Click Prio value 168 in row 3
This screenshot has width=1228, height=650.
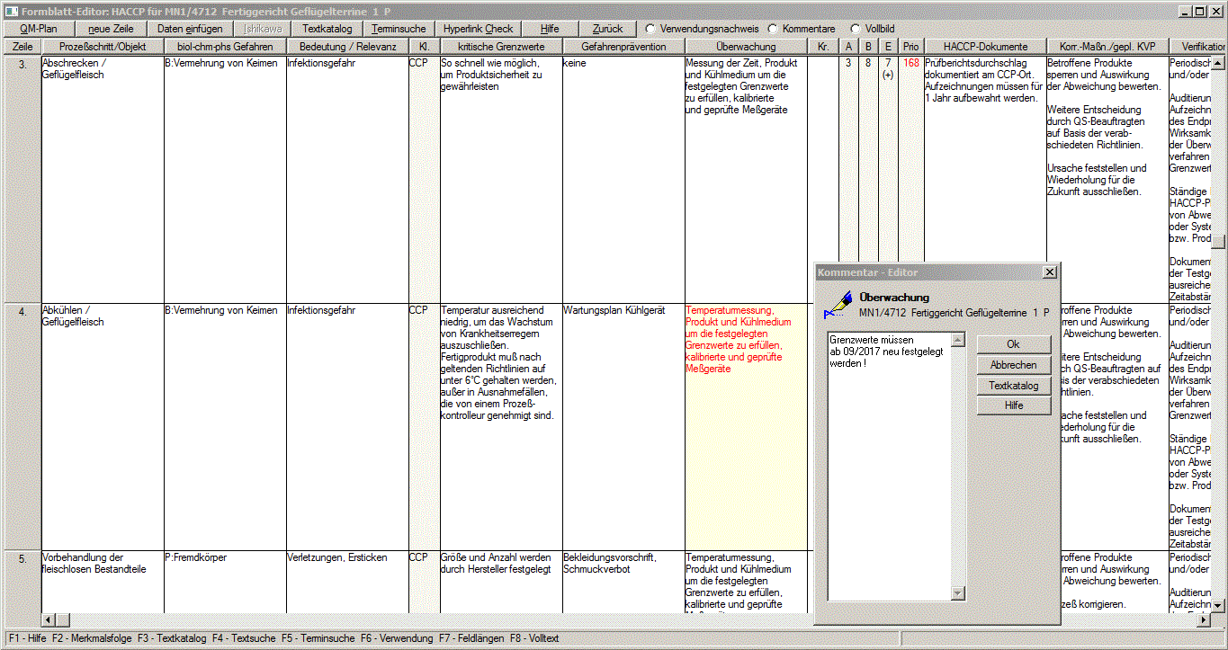point(911,63)
